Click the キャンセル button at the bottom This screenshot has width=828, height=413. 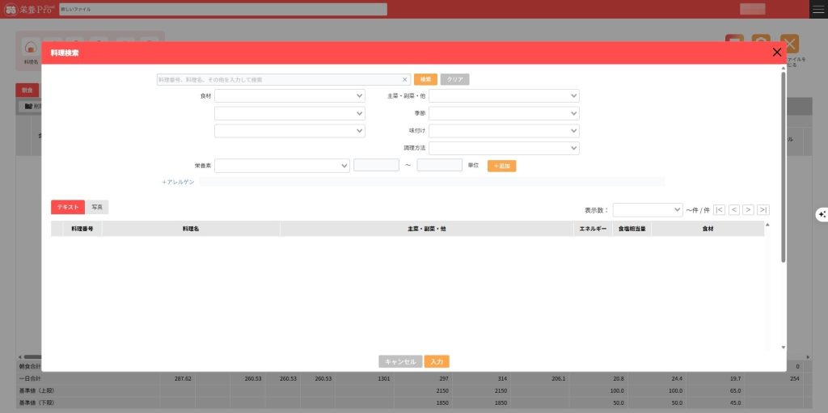tap(400, 362)
